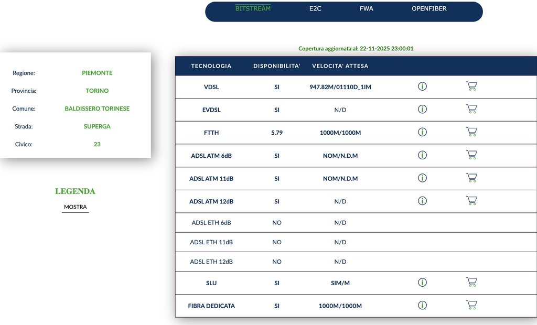Add EVDSL to the cart

click(x=471, y=109)
